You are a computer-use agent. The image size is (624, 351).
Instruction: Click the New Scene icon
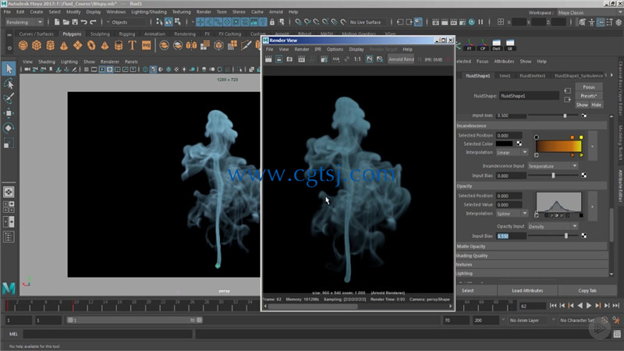pyautogui.click(x=57, y=23)
